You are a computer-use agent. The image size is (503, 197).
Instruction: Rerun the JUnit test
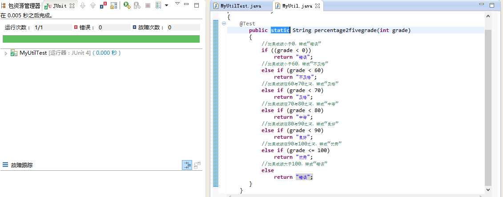click(127, 5)
